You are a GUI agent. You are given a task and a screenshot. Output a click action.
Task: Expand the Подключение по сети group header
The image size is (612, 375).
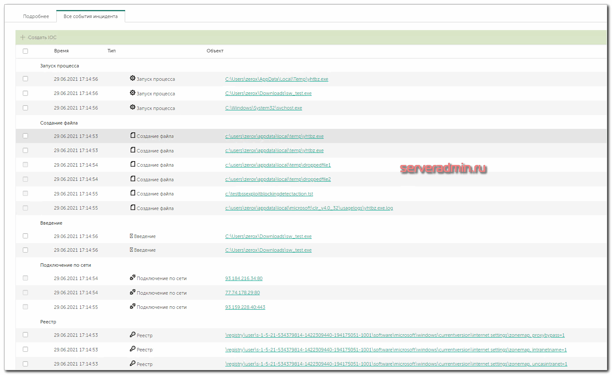[65, 265]
